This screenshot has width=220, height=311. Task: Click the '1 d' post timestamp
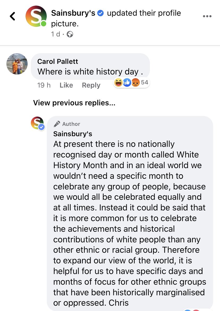(56, 34)
